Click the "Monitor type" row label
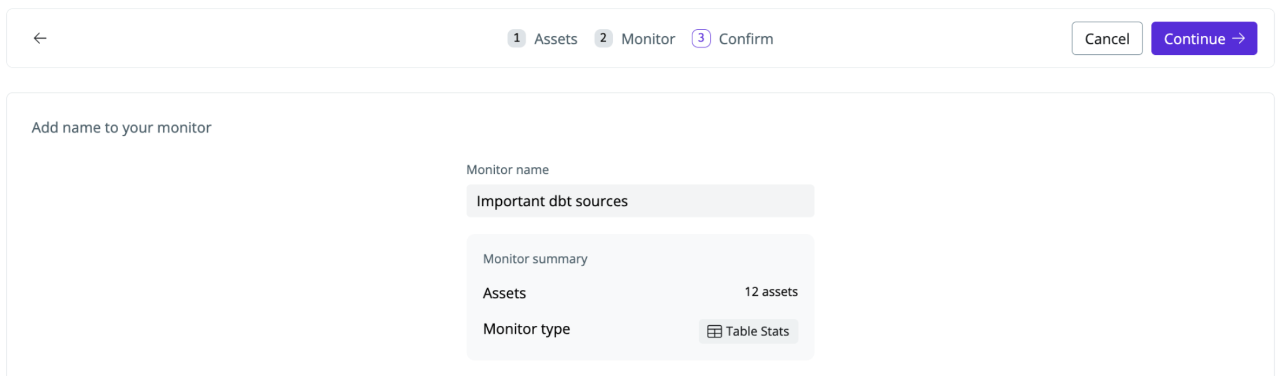Screen dimensions: 1283x376 coord(526,329)
